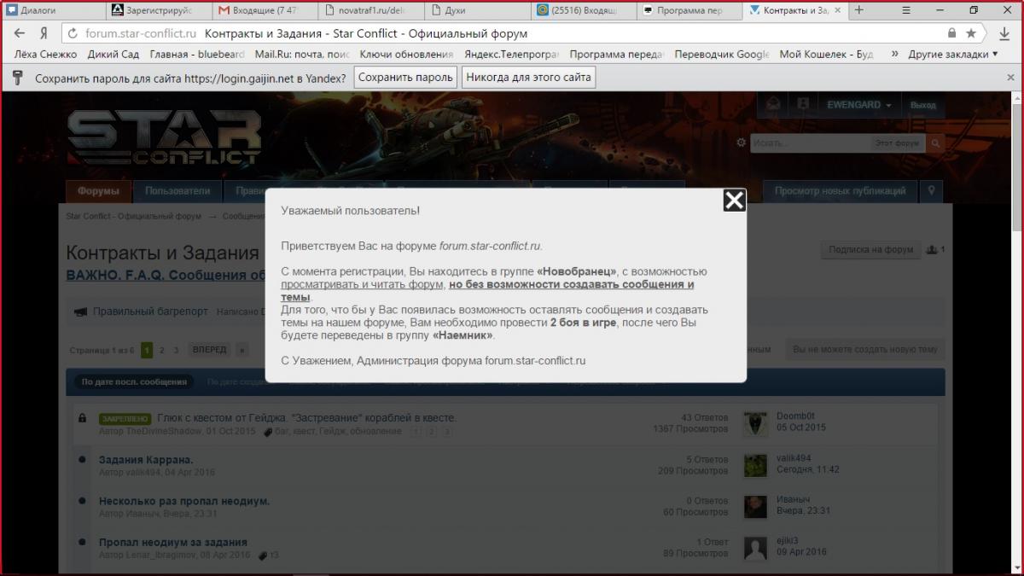This screenshot has width=1024, height=576.
Task: Bookmark page with the star icon
Action: tap(971, 33)
